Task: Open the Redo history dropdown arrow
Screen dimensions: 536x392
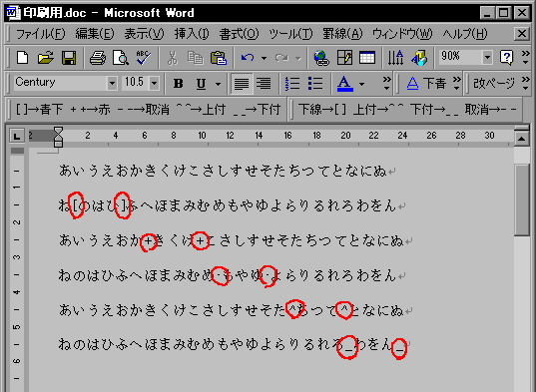Action: tap(298, 58)
